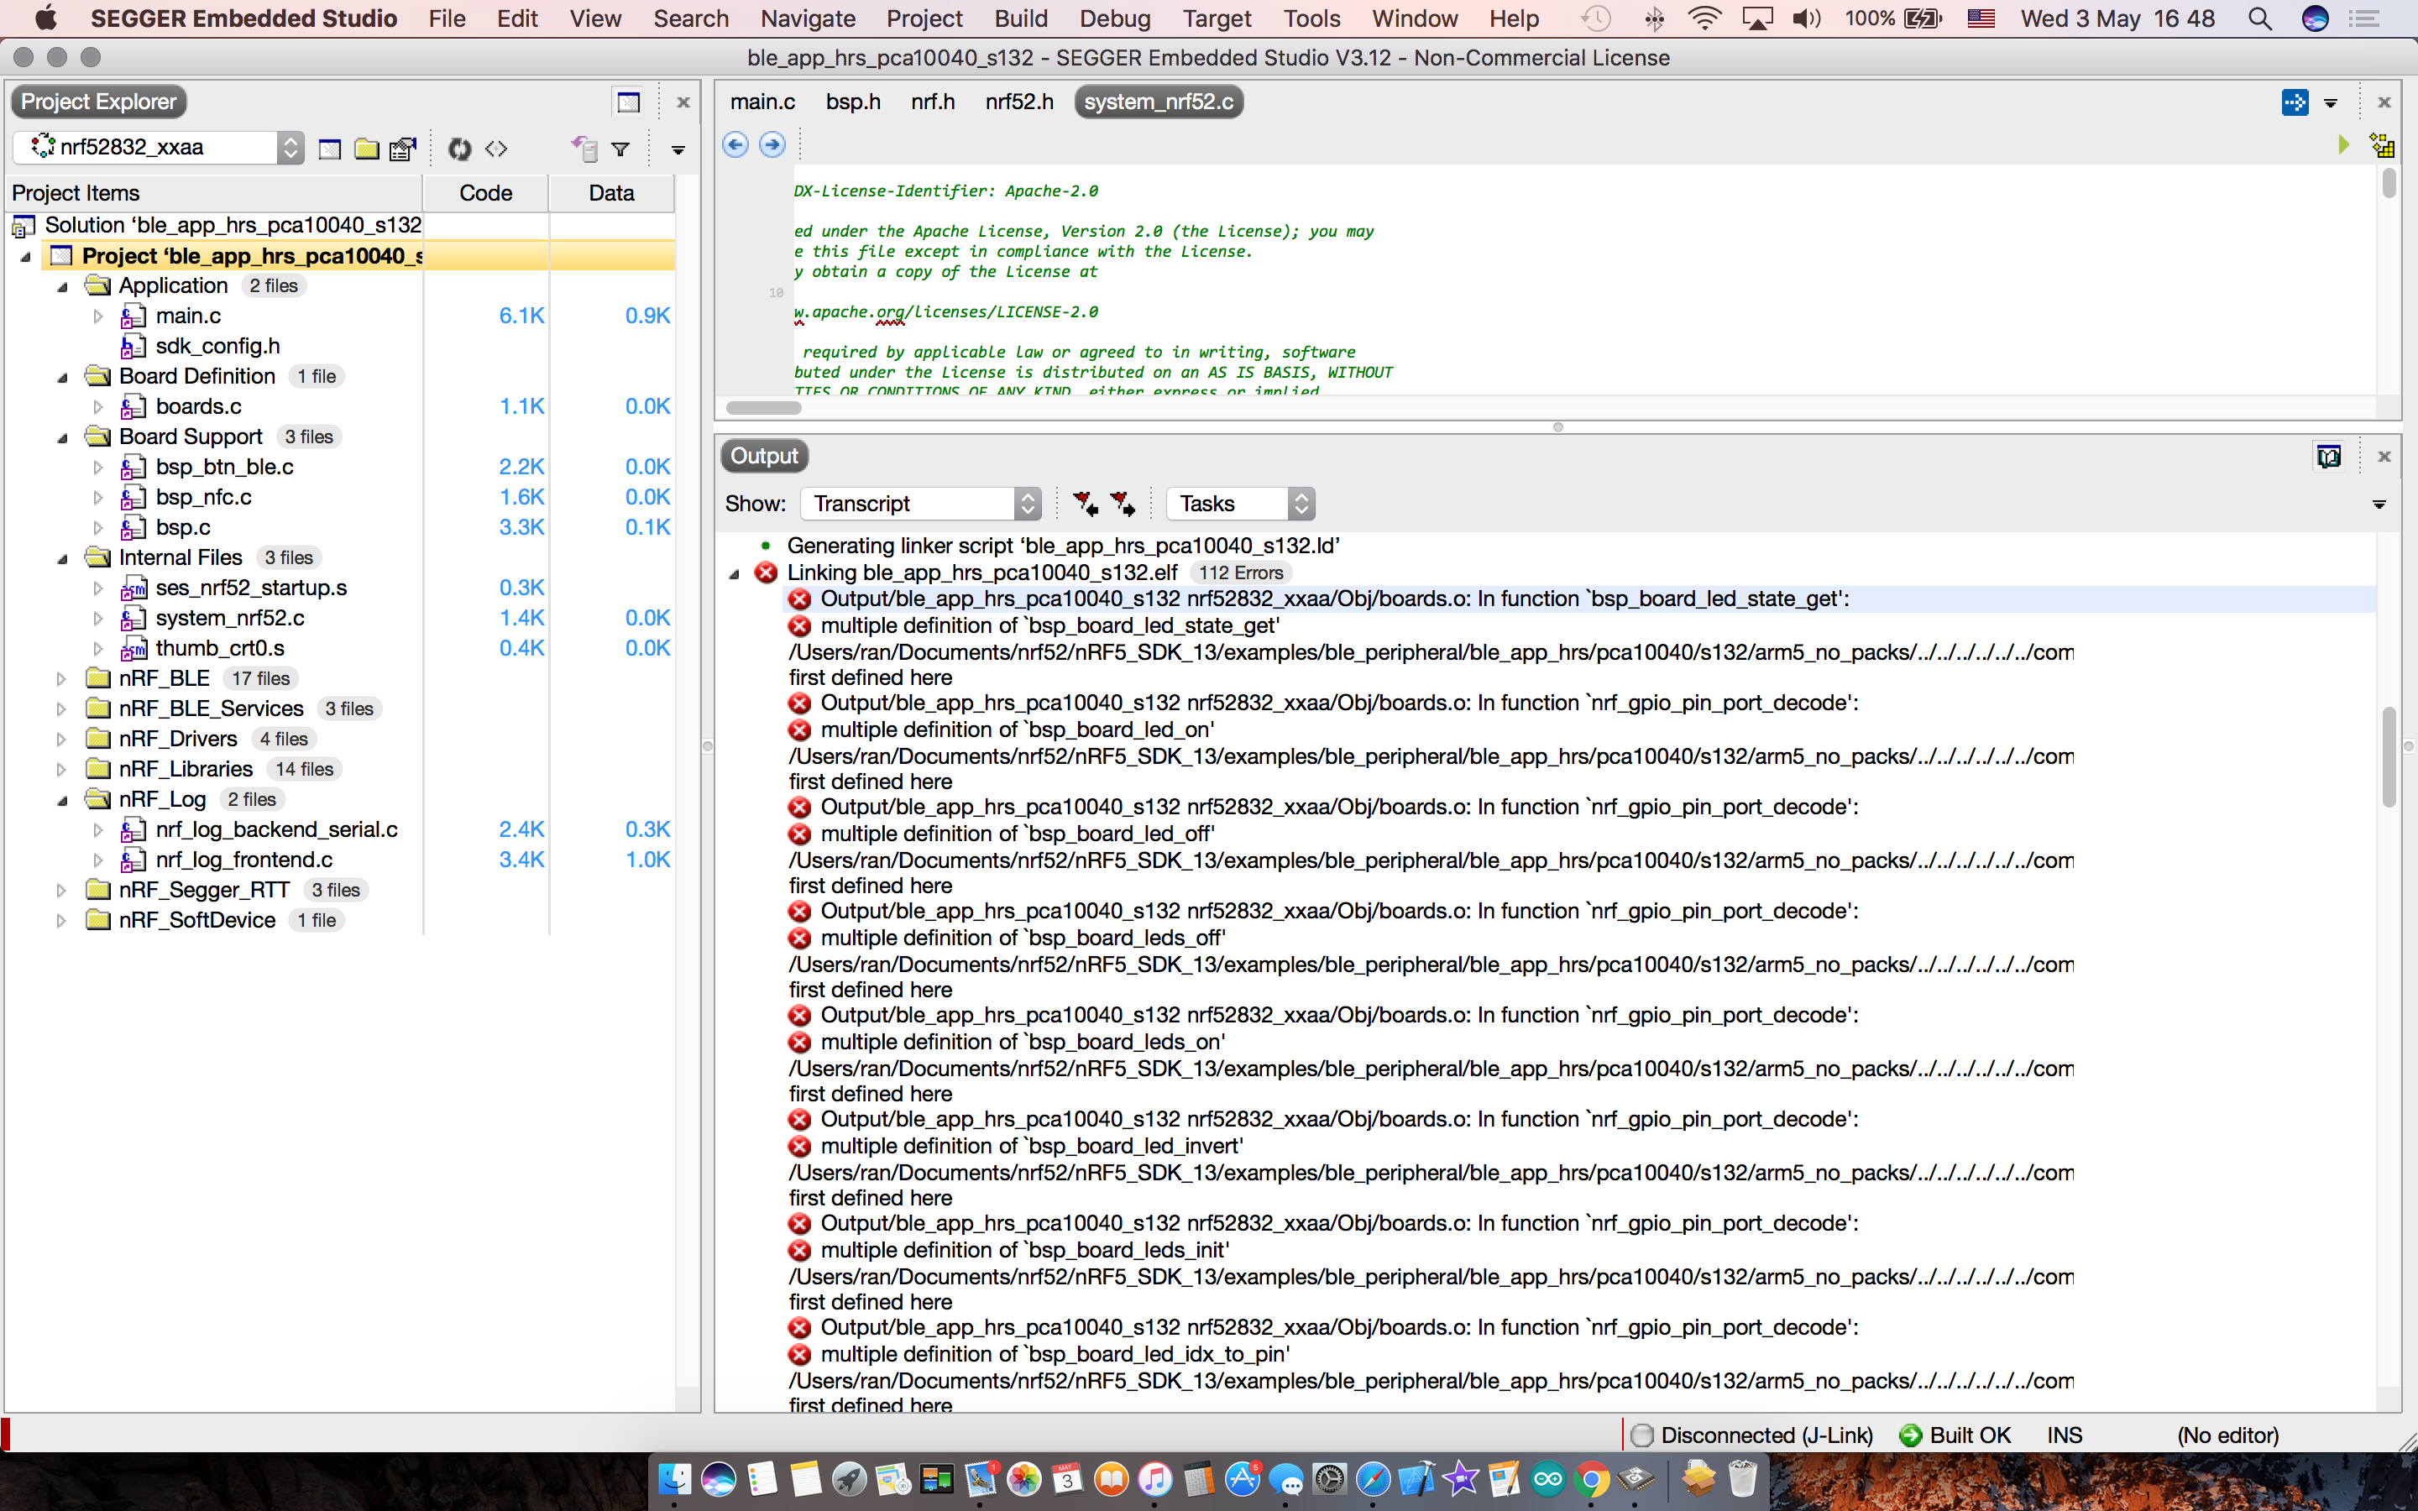The image size is (2418, 1511).
Task: Expand the nRF_SoftDevice folder
Action: coord(61,920)
